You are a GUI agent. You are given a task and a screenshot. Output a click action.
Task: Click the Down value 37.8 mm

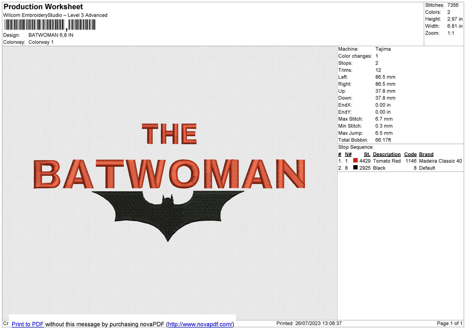(x=385, y=98)
